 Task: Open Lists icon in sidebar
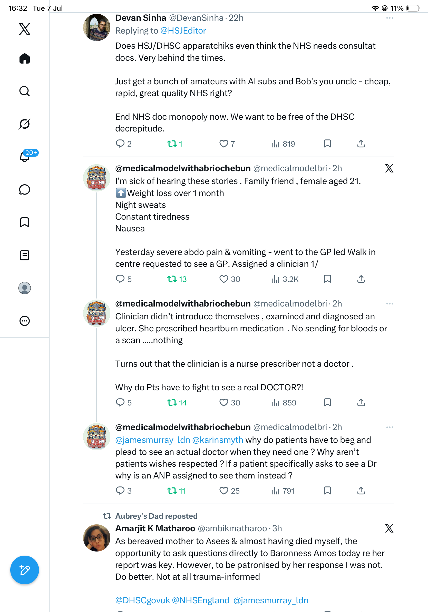pos(25,255)
